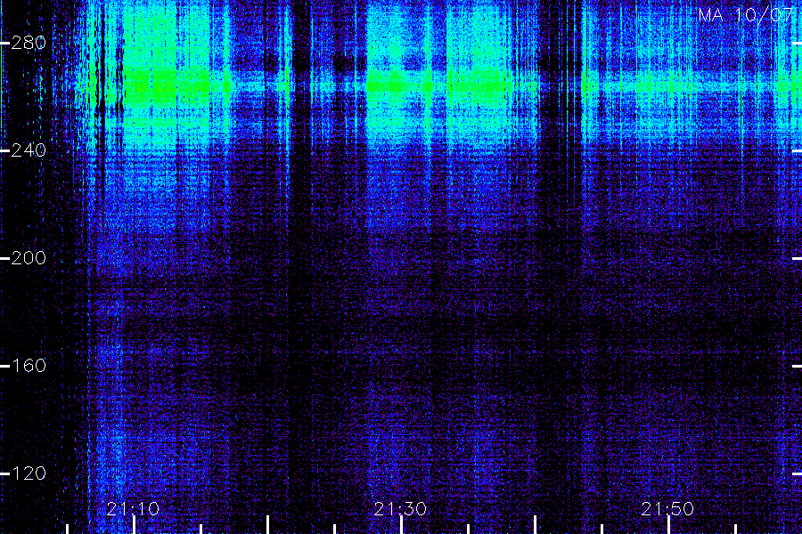This screenshot has height=534, width=802.
Task: Click the 200 frequency axis label
Action: click(29, 258)
